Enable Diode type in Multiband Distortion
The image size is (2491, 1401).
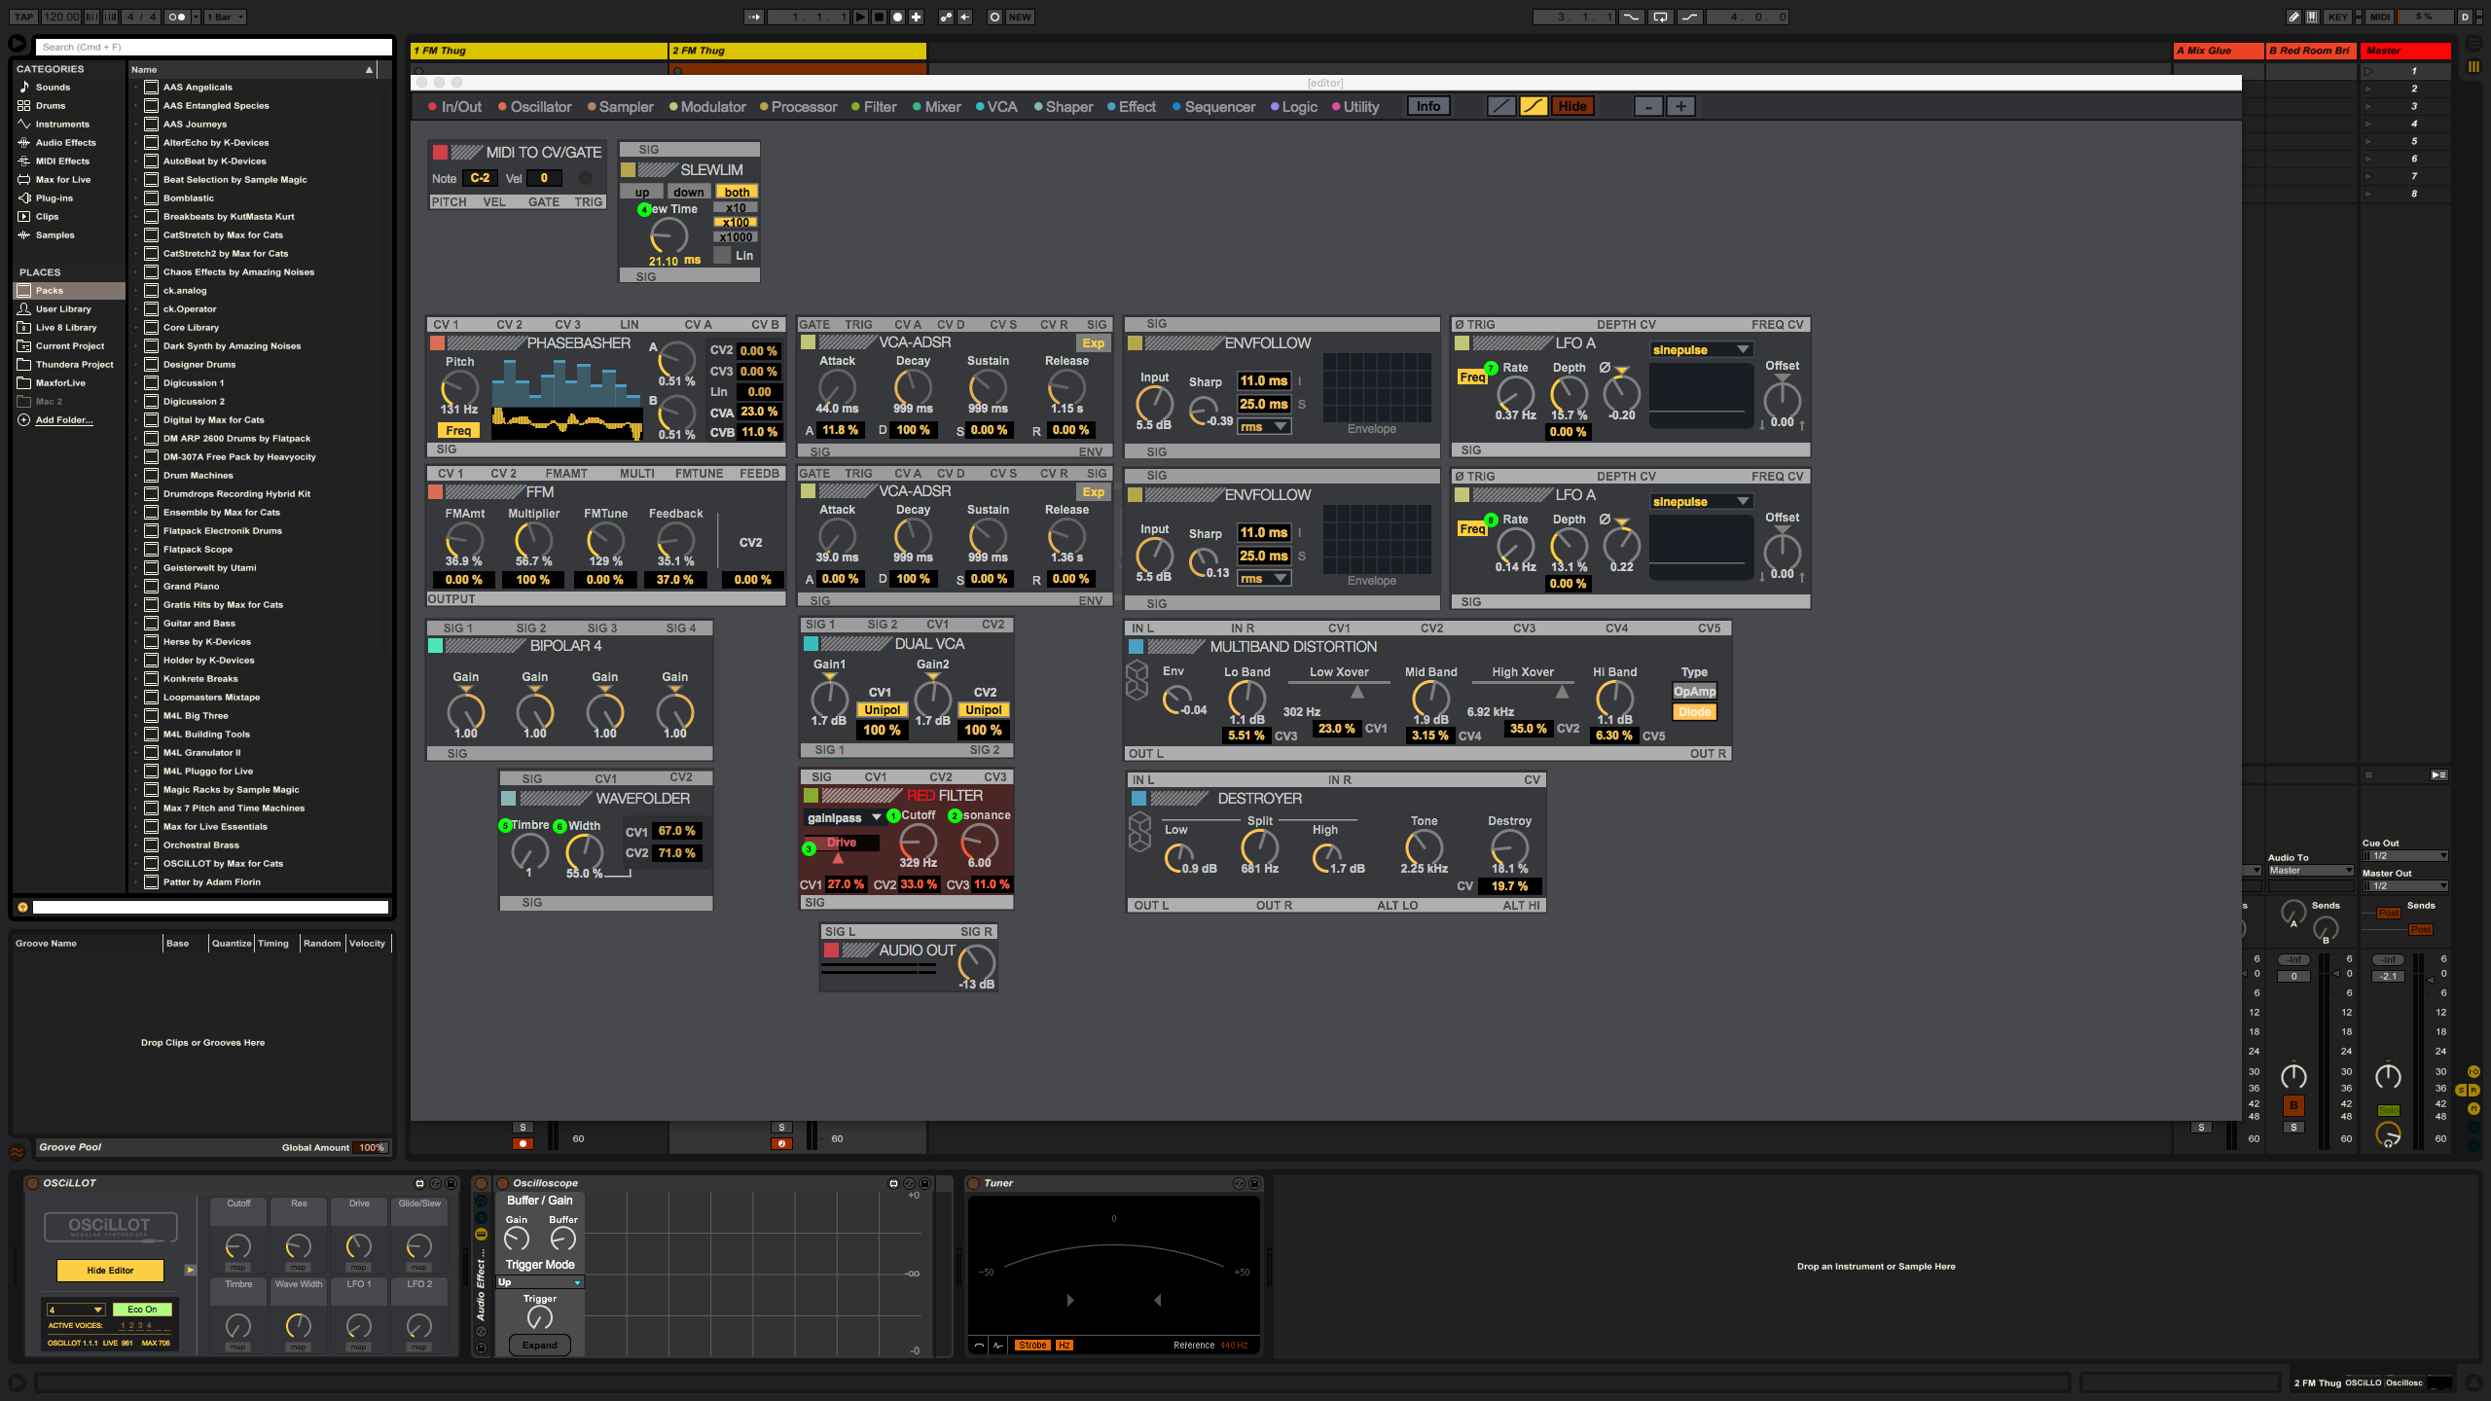tap(1694, 712)
